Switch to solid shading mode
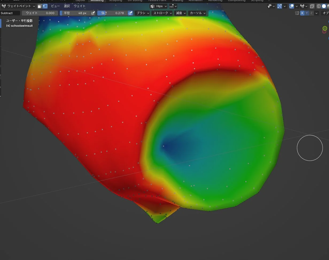329x260 pixels. [x=324, y=6]
